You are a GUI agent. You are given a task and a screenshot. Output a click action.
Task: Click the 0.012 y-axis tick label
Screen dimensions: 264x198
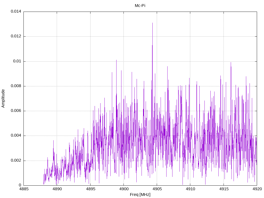(x=16, y=36)
